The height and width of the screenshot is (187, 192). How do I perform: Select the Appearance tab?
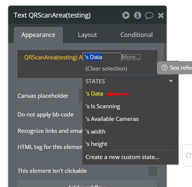pos(38,35)
